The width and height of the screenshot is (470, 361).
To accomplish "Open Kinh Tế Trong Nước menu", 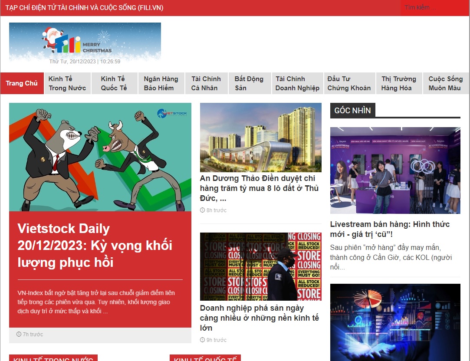I will pos(67,83).
